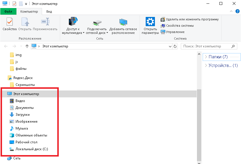Open the File (Файл) tab
The height and width of the screenshot is (164, 241).
pos(8,11)
